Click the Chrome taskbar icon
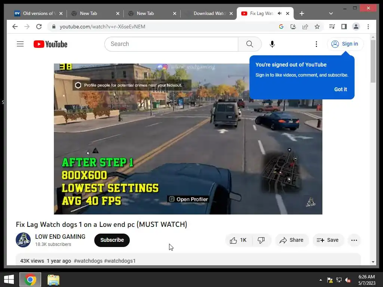Image resolution: width=383 pixels, height=287 pixels. 30,280
